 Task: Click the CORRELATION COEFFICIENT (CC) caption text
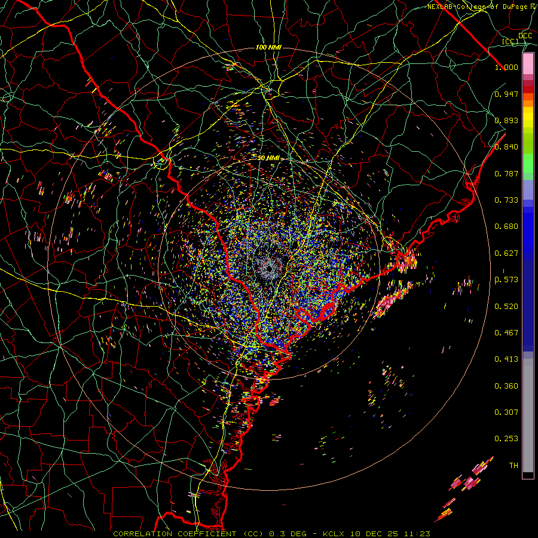(x=188, y=534)
